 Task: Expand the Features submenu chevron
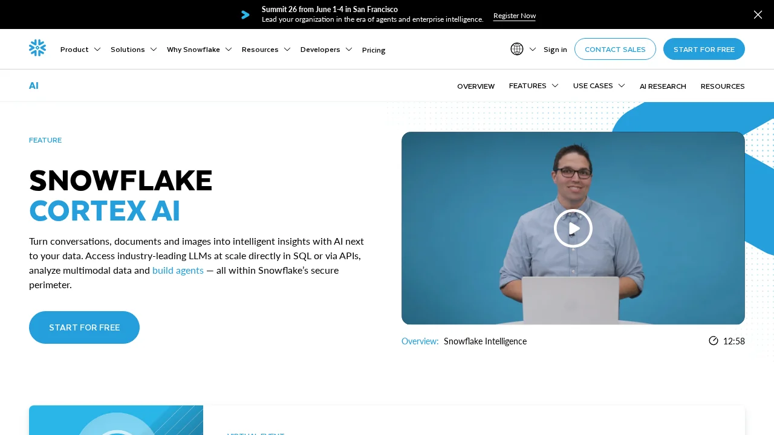coord(555,86)
